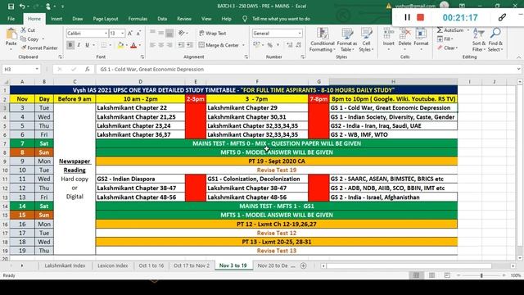Open the Clear dropdown in Editing
The image size is (524, 295).
click(x=447, y=48)
